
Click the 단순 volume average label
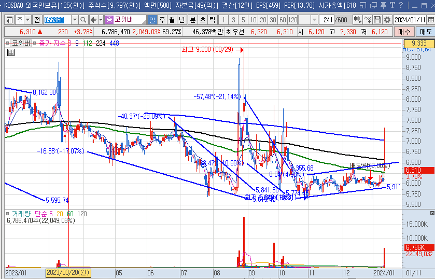tap(40, 214)
